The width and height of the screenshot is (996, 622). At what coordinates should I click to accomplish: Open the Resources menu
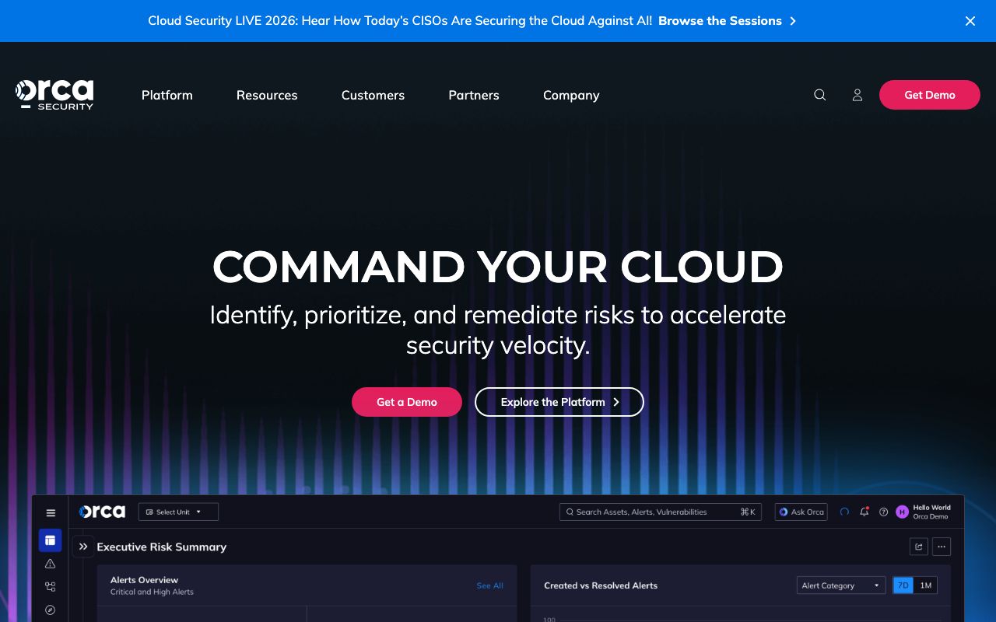point(267,95)
